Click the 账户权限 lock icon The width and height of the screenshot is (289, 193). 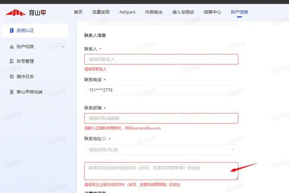[x=12, y=47]
